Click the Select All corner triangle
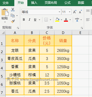This screenshot has width=92, height=97. (3, 33)
